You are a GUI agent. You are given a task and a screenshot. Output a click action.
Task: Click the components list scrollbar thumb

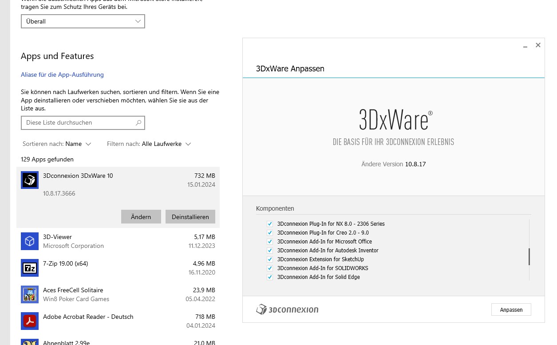tap(529, 257)
